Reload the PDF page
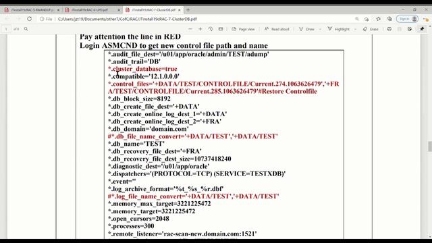 pyautogui.click(x=29, y=19)
